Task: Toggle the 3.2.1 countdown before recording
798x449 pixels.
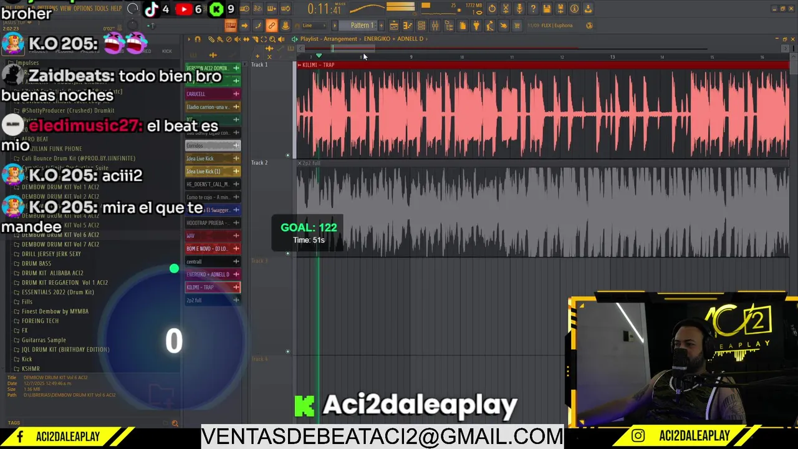Action: click(258, 9)
